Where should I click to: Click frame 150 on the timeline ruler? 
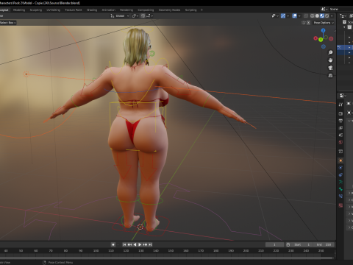[171, 251]
